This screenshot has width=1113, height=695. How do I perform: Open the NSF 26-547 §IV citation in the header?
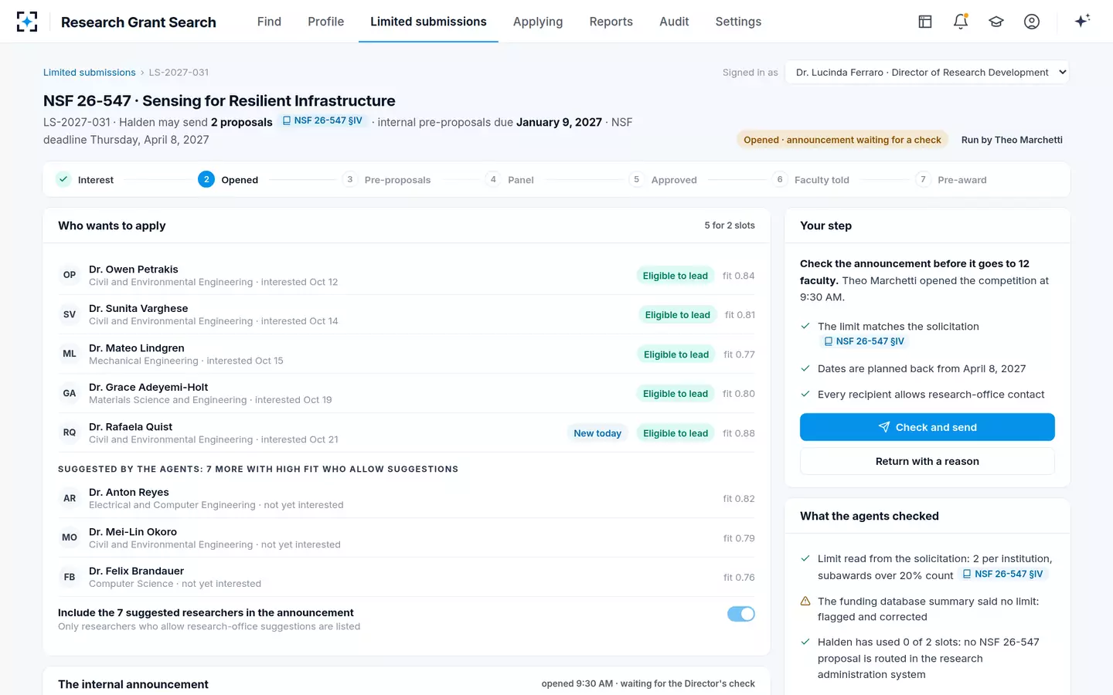(x=322, y=120)
